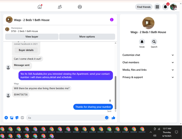Viewport: 182px width, 139px height.
Task: Open the account profile picture menu
Action: [x=173, y=7]
